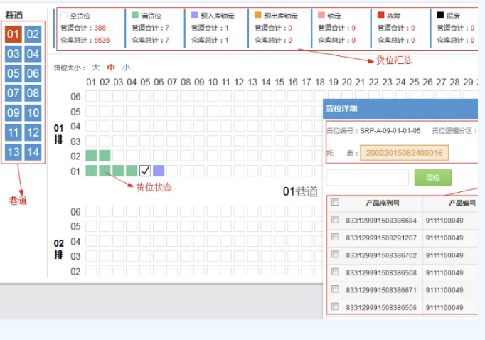Choose aisle 14 tile
The width and height of the screenshot is (485, 340).
(33, 152)
